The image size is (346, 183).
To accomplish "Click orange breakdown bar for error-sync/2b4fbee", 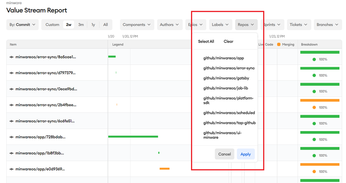I will [x=320, y=100].
